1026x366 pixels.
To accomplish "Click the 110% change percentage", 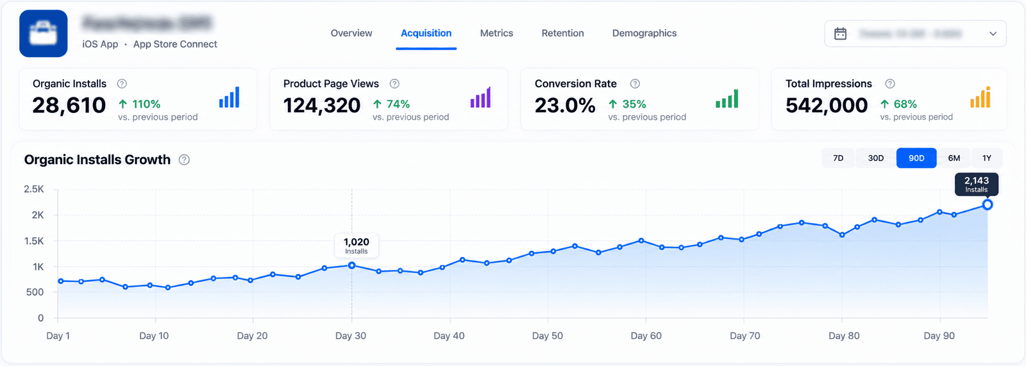I will pyautogui.click(x=146, y=104).
